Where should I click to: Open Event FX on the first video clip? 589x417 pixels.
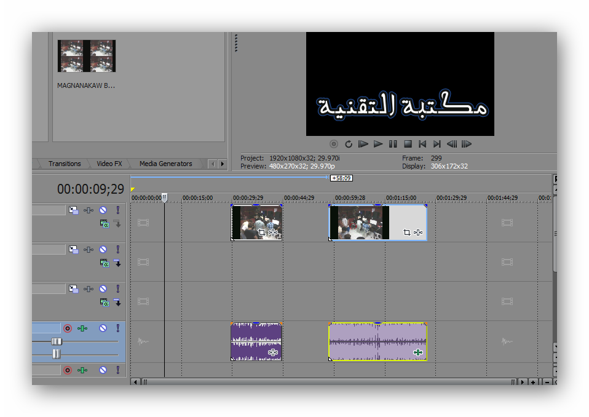(x=273, y=232)
